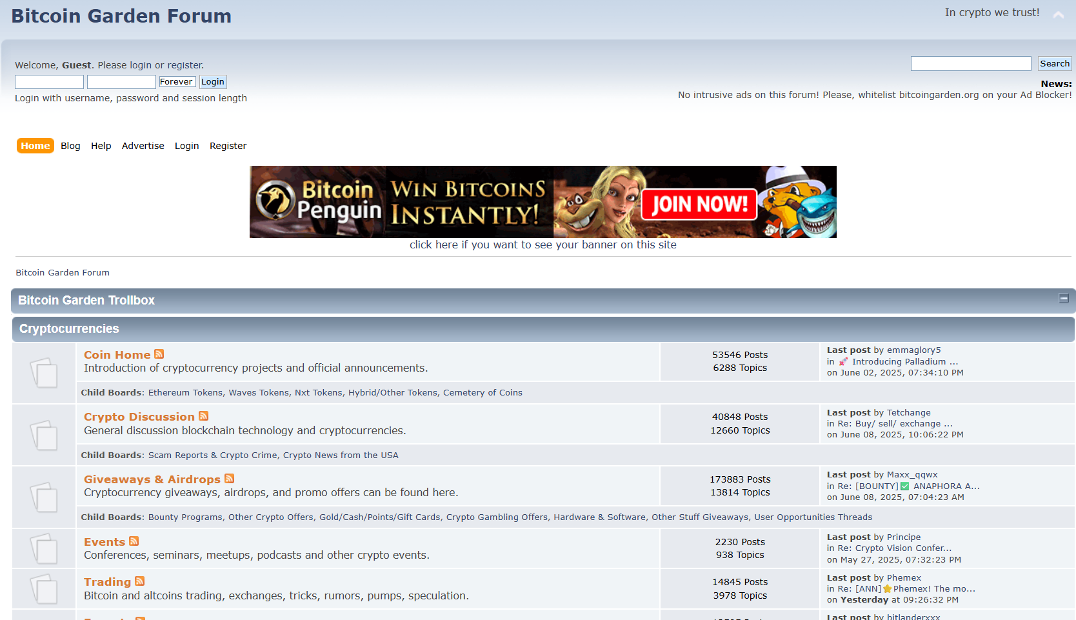The image size is (1076, 620).
Task: Open the Hybrid/Other Tokens child board
Action: [x=393, y=393]
